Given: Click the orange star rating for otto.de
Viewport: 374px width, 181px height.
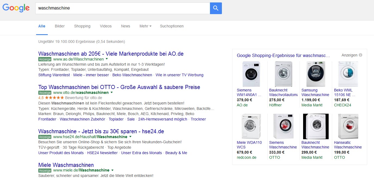Looking at the screenshot, I should (54, 98).
